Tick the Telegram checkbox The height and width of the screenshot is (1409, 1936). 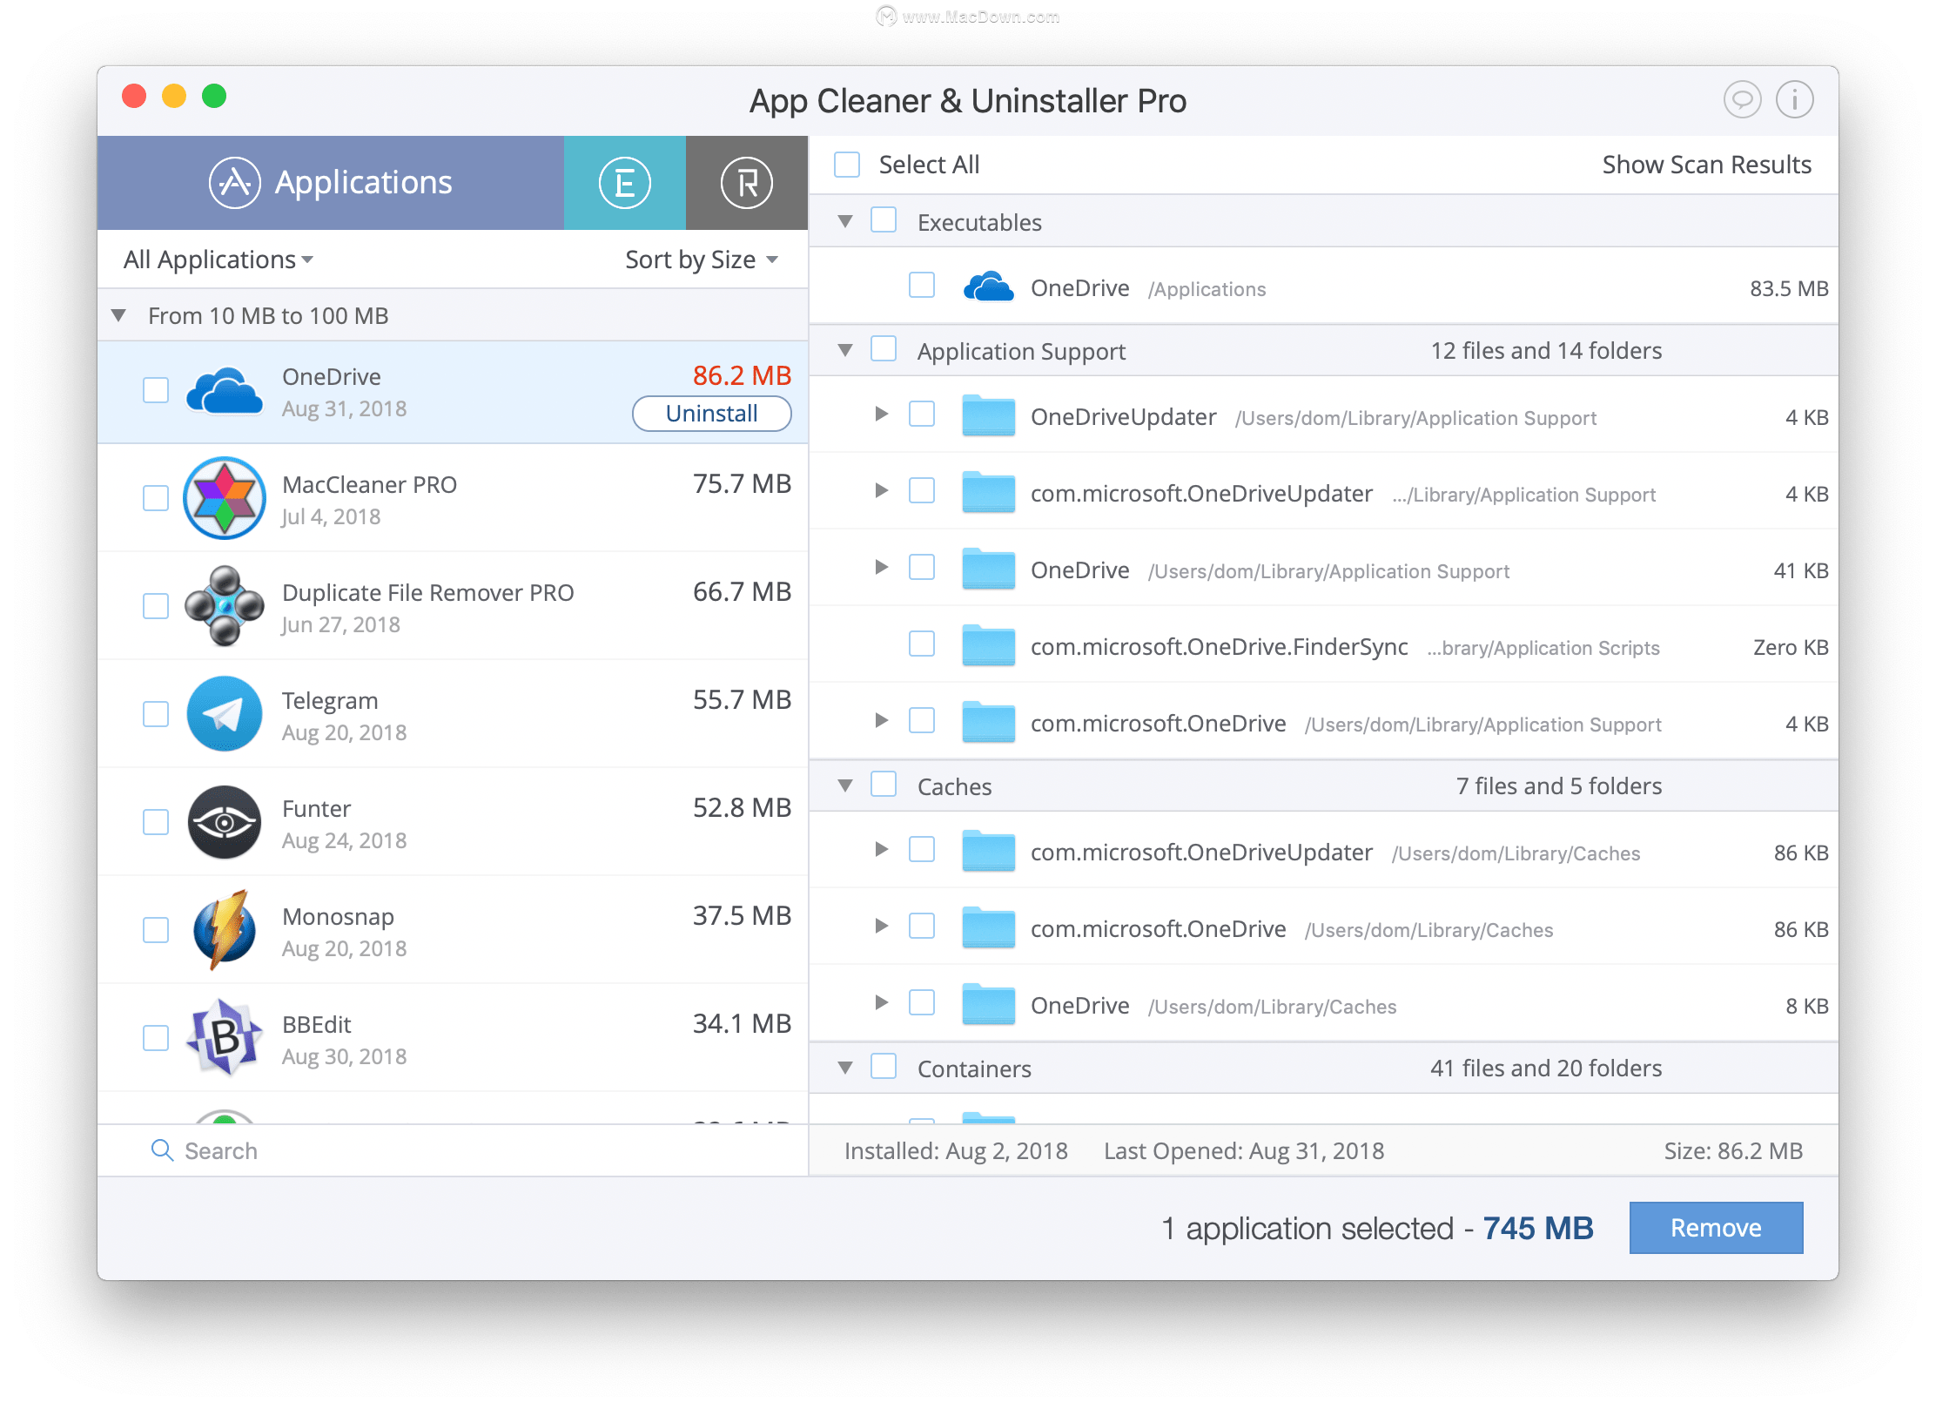pos(156,714)
